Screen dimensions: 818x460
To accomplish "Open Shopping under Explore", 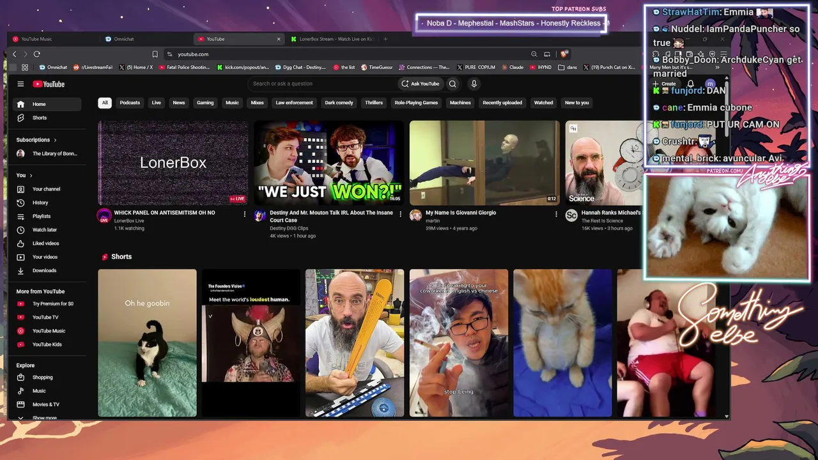I will (47, 378).
